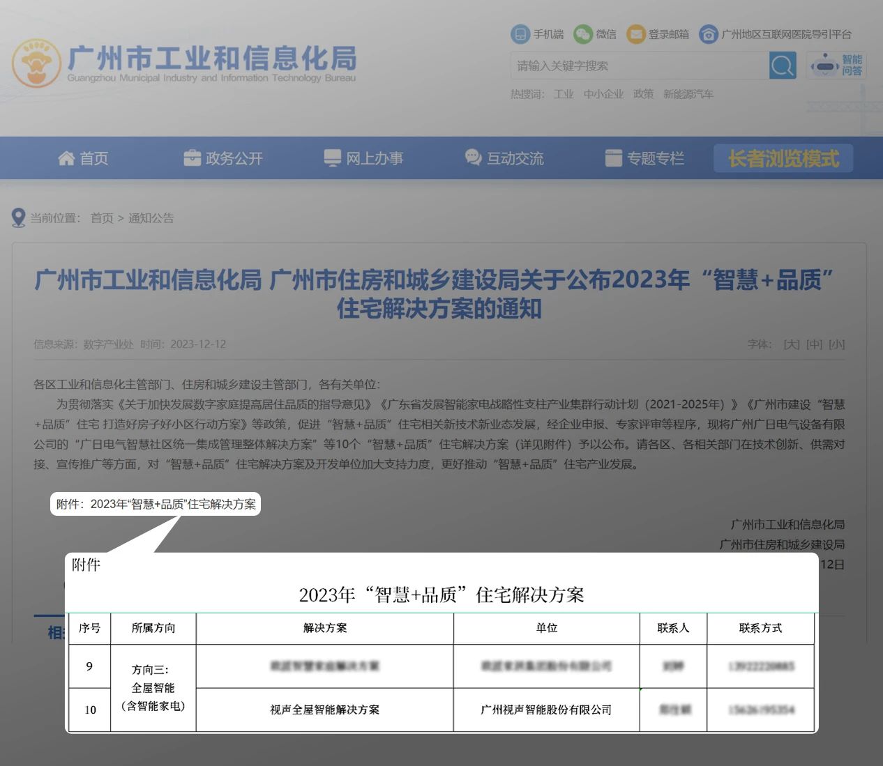Select the search magnifier icon
Viewport: 883px width, 766px height.
781,66
